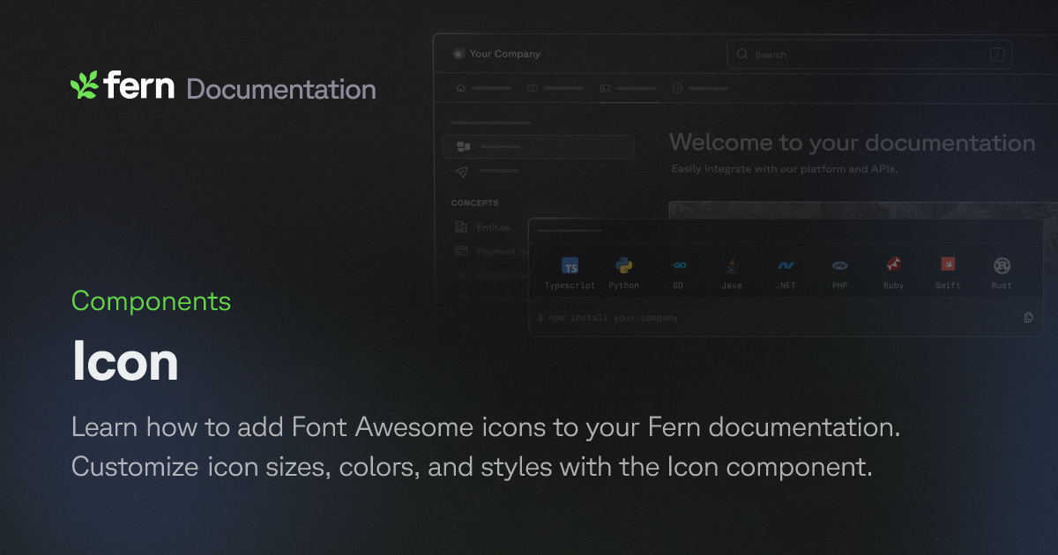
Task: Click the slash shortcut key badge
Action: coord(997,55)
